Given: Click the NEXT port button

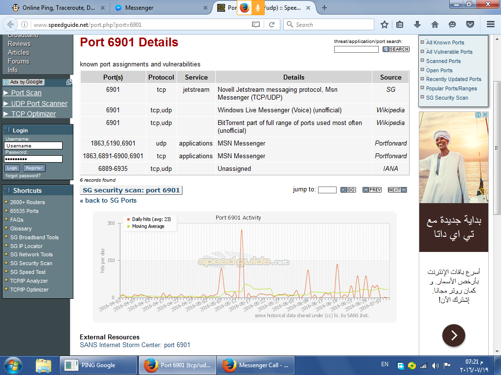Looking at the screenshot, I should (397, 190).
